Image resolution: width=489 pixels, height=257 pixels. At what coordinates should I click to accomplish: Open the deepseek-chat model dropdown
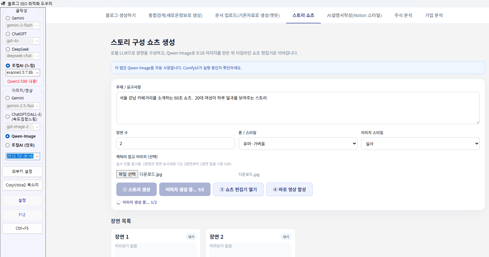point(23,56)
